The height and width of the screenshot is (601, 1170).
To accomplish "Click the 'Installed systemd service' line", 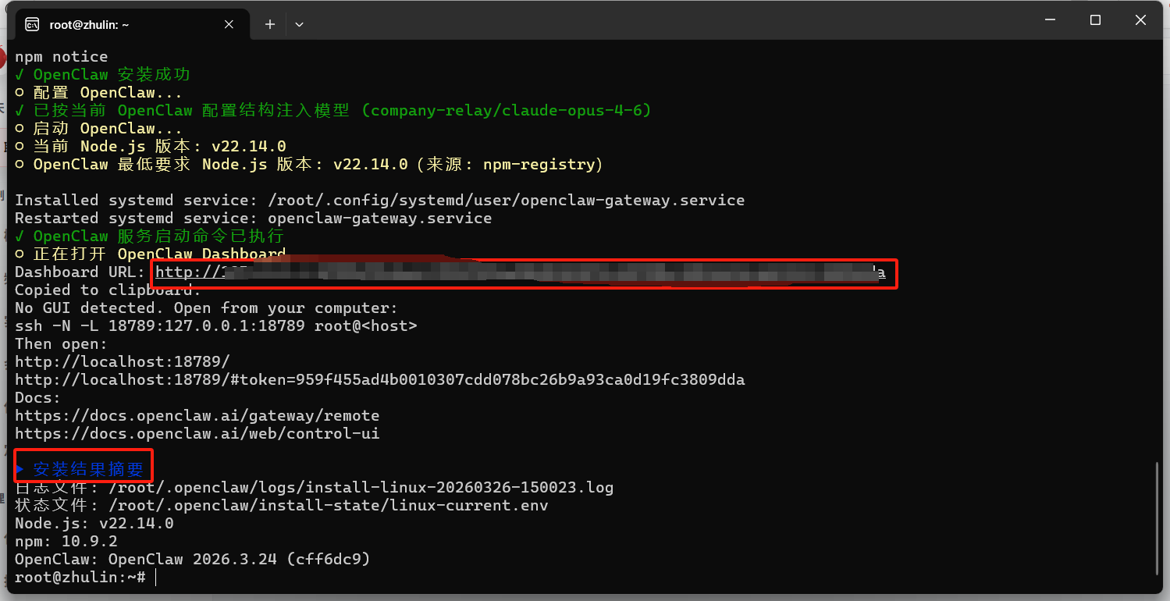I will pos(380,201).
